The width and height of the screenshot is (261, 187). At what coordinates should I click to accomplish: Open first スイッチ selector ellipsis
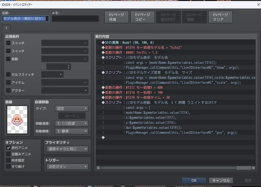tap(85, 43)
